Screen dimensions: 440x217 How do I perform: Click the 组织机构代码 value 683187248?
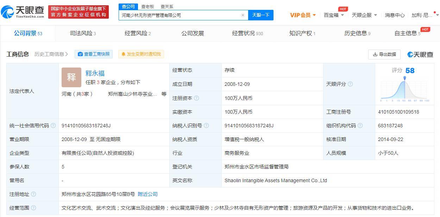[x=390, y=126]
